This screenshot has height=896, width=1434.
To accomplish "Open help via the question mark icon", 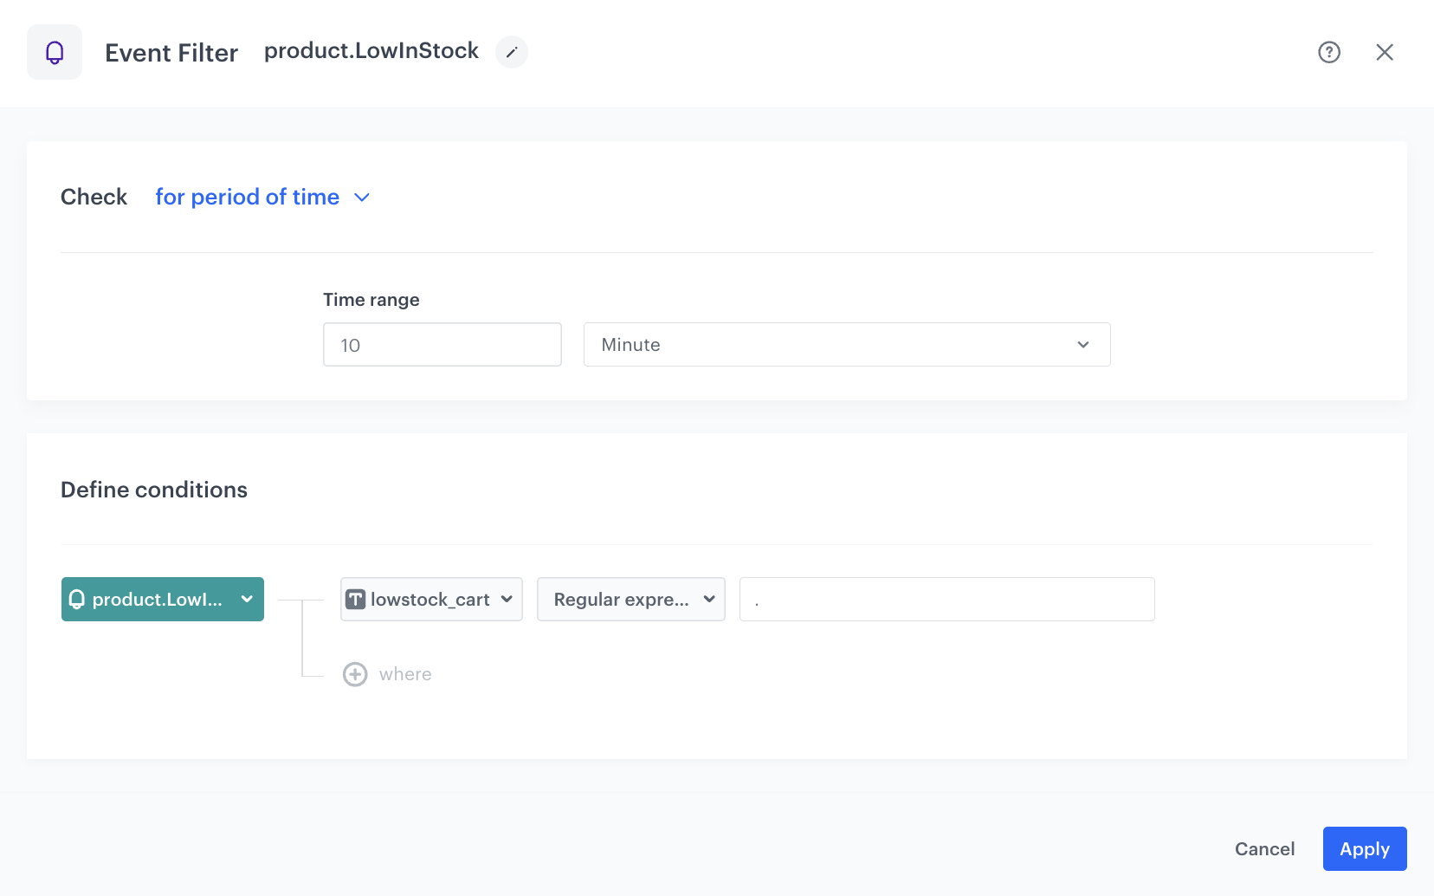I will pos(1329,52).
